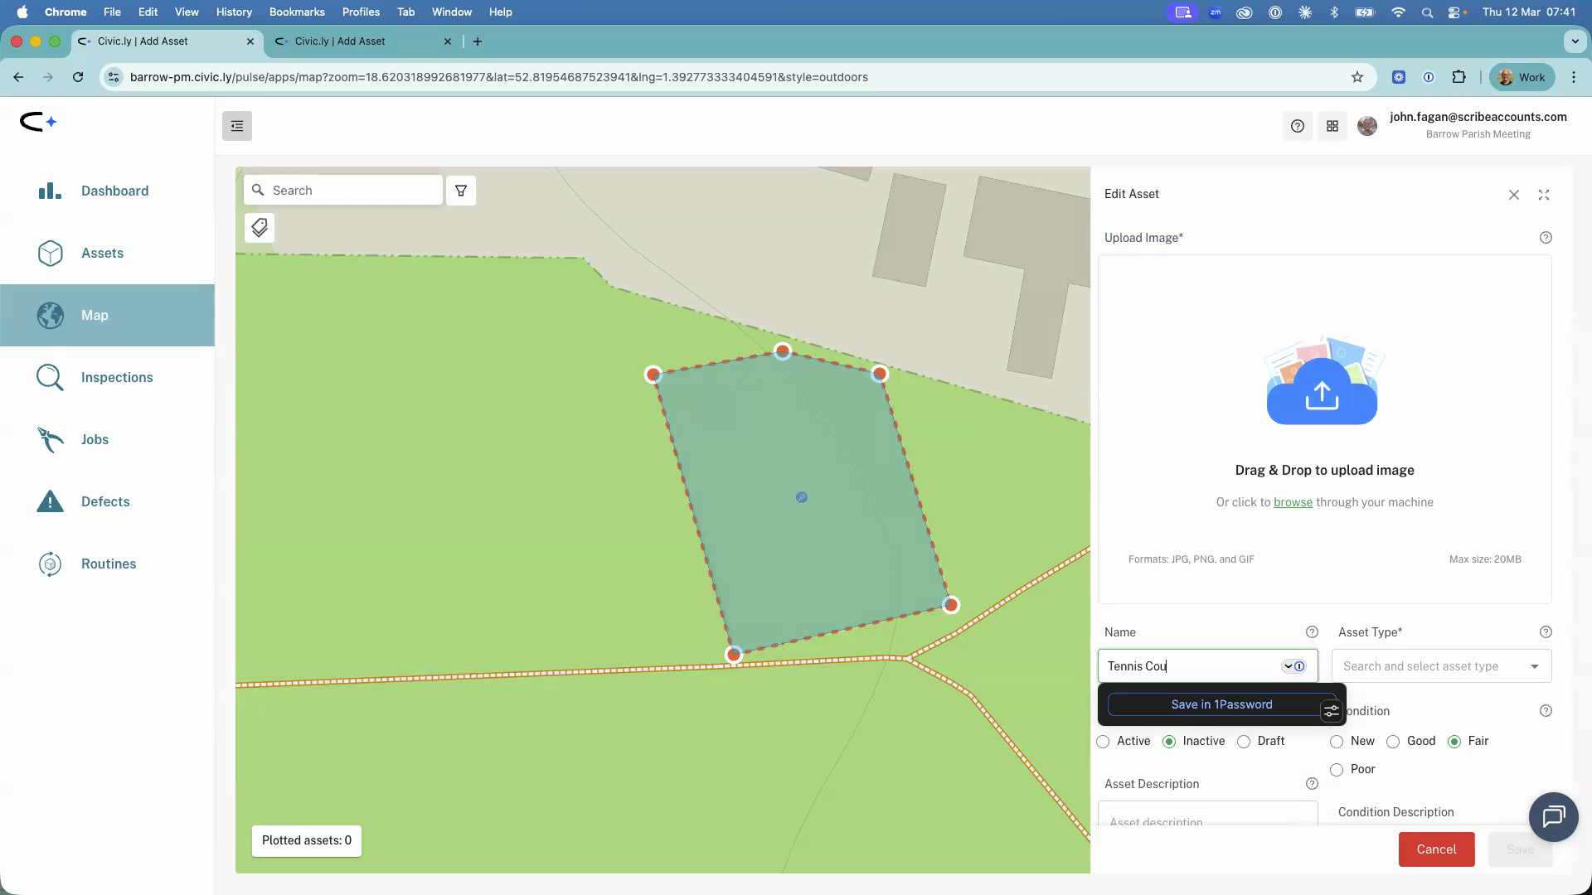The image size is (1592, 895).
Task: Click Cancel to discard asset edits
Action: (1436, 849)
